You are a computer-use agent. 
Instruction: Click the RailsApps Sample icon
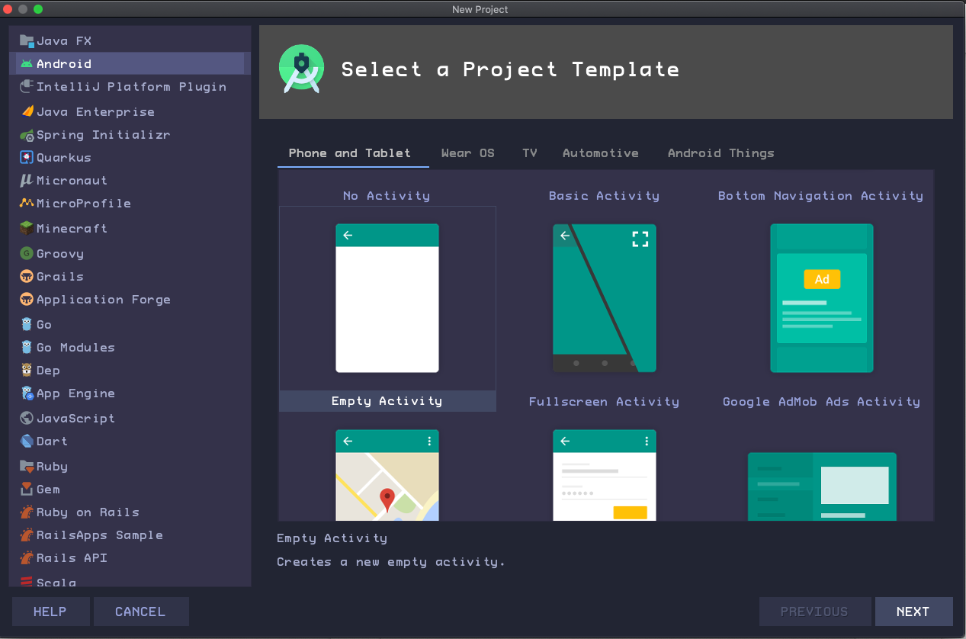pos(27,535)
